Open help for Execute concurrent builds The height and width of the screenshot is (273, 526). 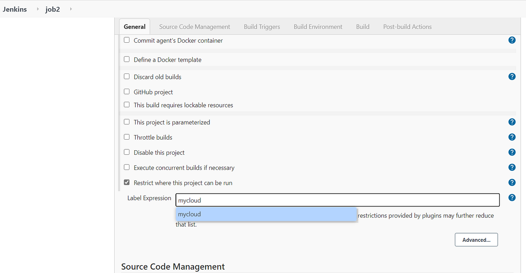point(512,167)
